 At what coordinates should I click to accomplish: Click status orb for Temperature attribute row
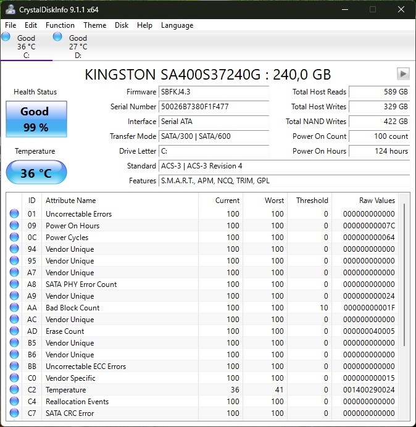[x=14, y=389]
